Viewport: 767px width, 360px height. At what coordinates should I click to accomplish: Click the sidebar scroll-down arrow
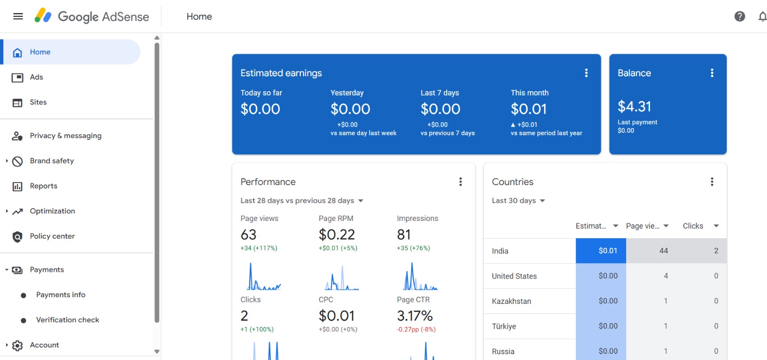157,351
